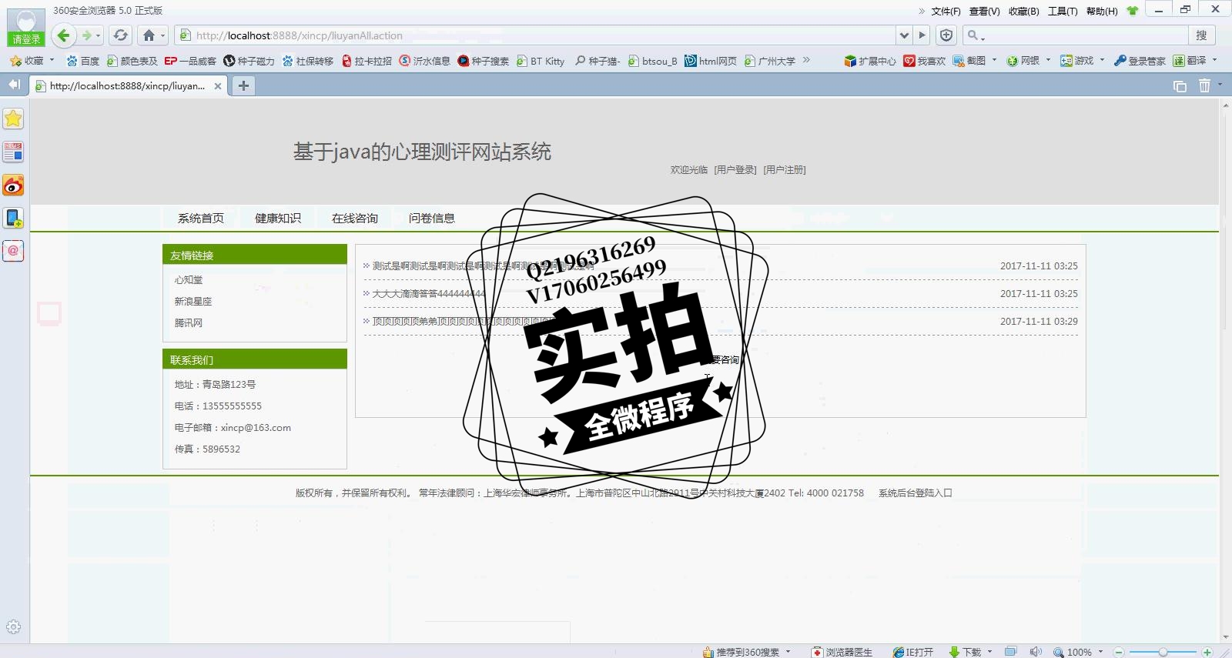Image resolution: width=1232 pixels, height=658 pixels.
Task: Go to the 问卷信息 nav tab
Action: click(432, 218)
